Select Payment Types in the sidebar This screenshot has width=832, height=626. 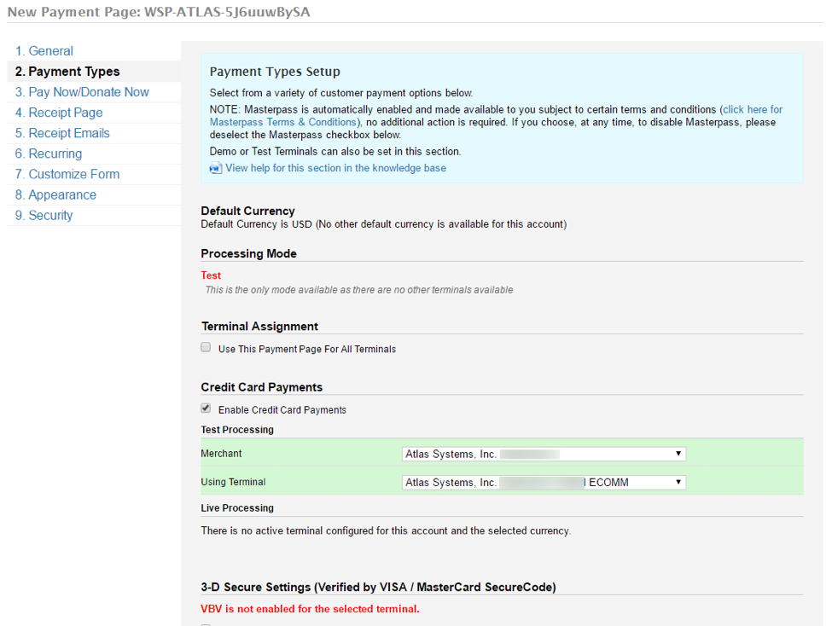click(x=67, y=72)
